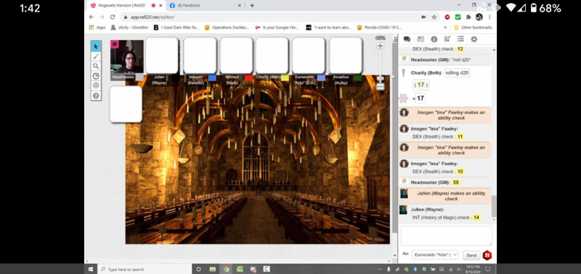
Task: Open the Chrome profile avatar
Action: 479,17
